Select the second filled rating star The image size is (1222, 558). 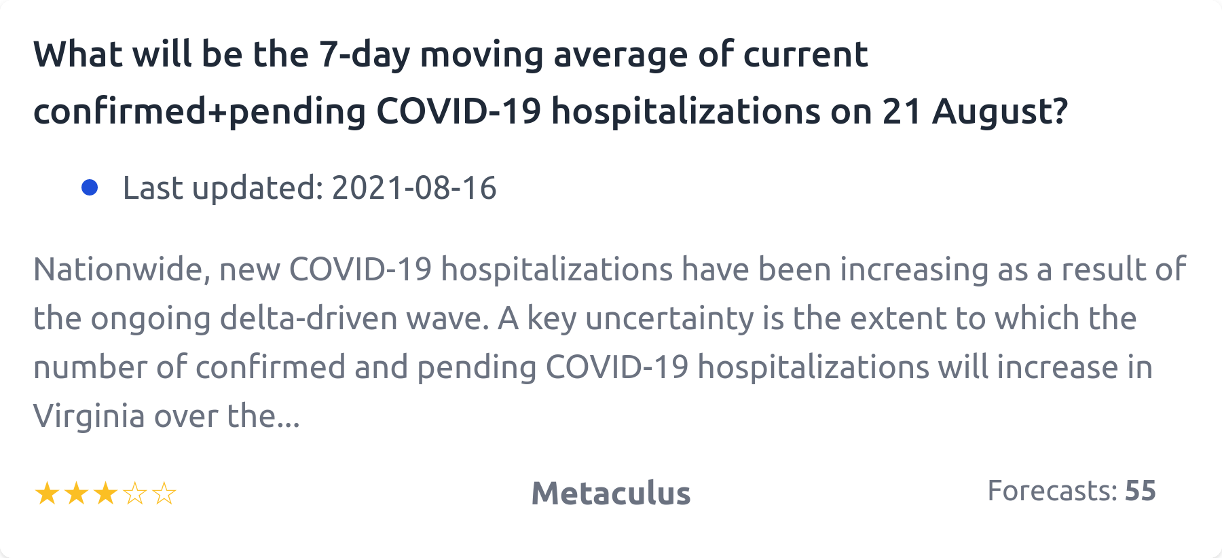(76, 494)
